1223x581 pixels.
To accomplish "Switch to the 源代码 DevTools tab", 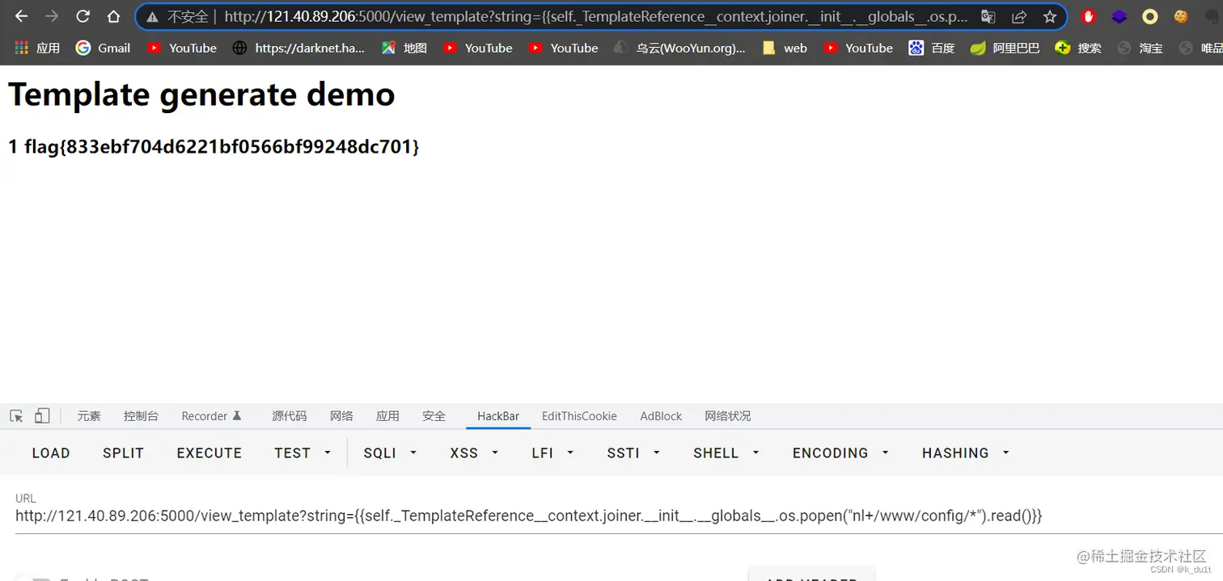I will [x=289, y=416].
